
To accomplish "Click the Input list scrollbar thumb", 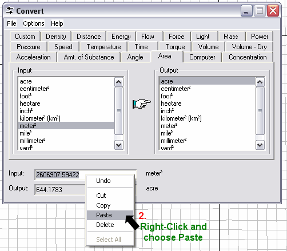I will [x=119, y=111].
